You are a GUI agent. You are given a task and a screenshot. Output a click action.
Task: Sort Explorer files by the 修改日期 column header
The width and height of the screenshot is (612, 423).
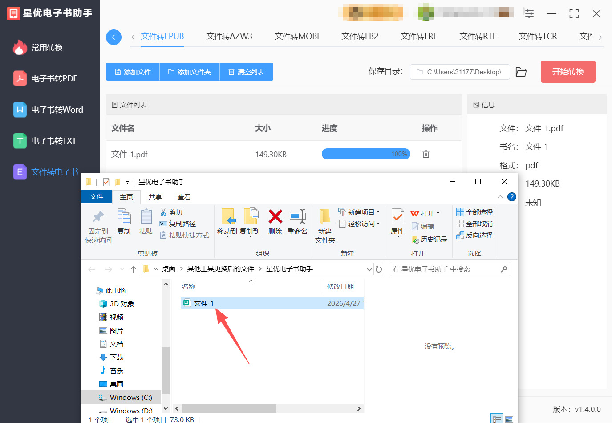340,286
